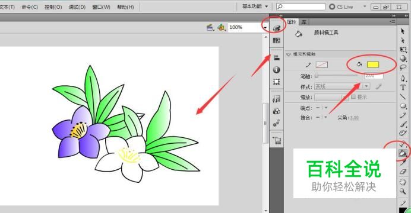Click the yellow fill color swatch
Screen dimensions: 411x213
[373, 64]
